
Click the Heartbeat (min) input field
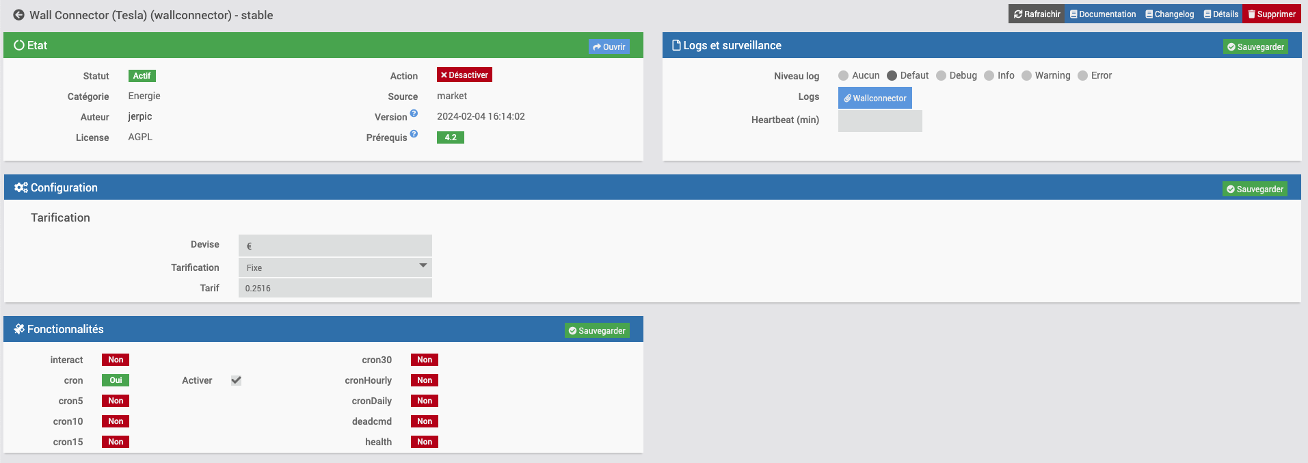879,121
